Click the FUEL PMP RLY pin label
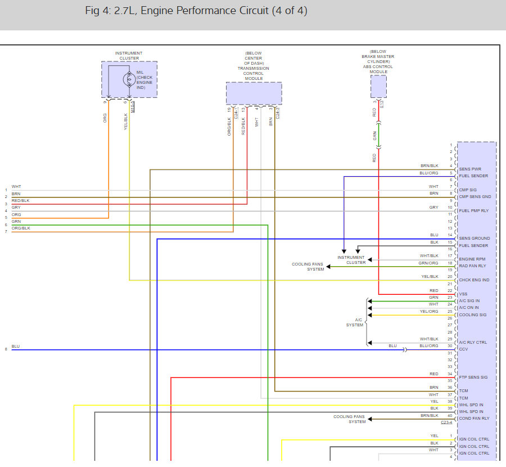Image resolution: width=506 pixels, height=467 pixels. point(474,210)
